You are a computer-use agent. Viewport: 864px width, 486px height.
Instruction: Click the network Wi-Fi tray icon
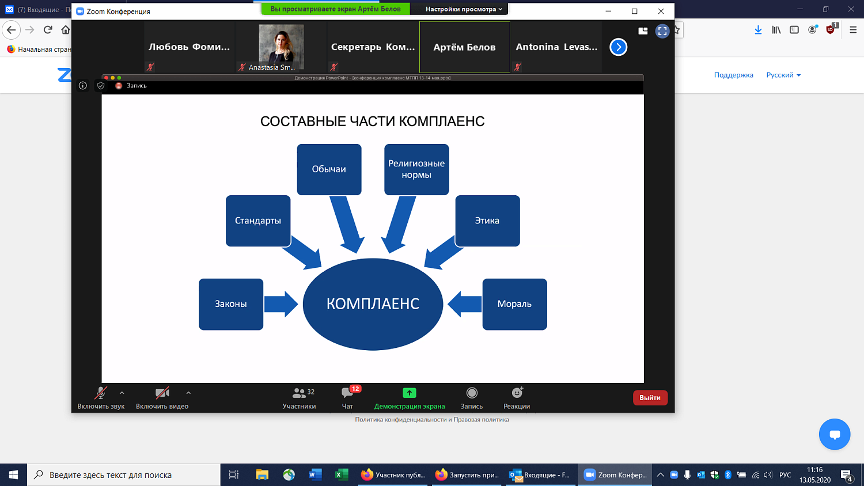tap(755, 475)
